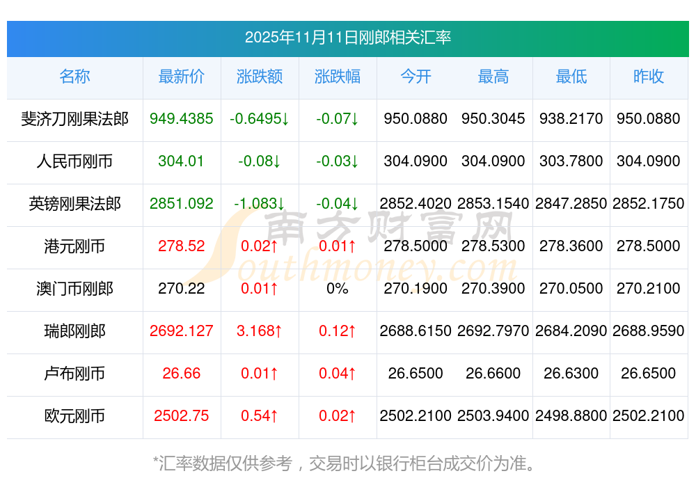696x485 pixels.
Task: Click the low value 2498.8800
Action: pos(571,416)
